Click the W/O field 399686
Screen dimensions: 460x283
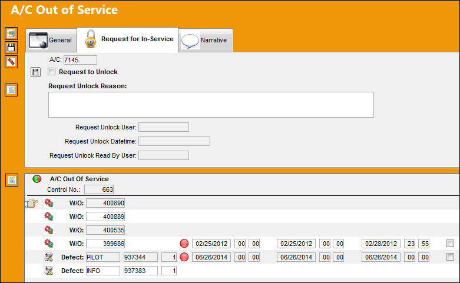[105, 244]
